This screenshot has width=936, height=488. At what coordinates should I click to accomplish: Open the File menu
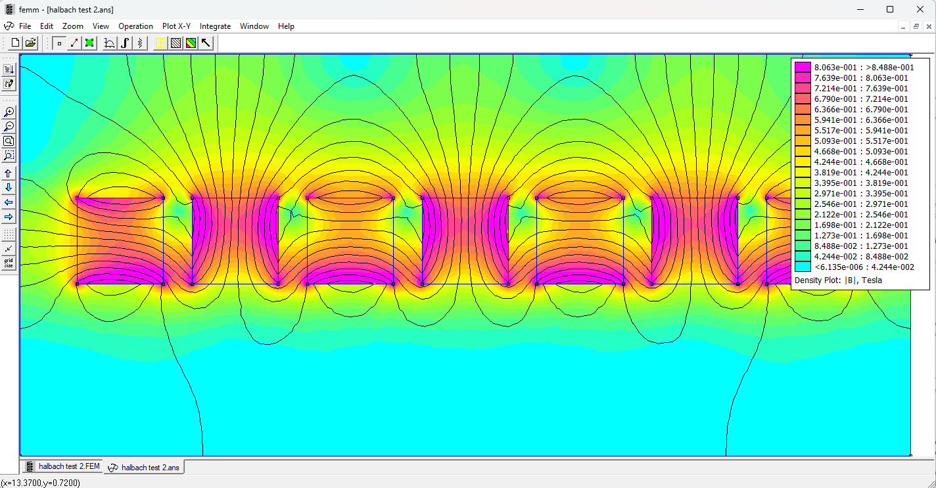25,26
